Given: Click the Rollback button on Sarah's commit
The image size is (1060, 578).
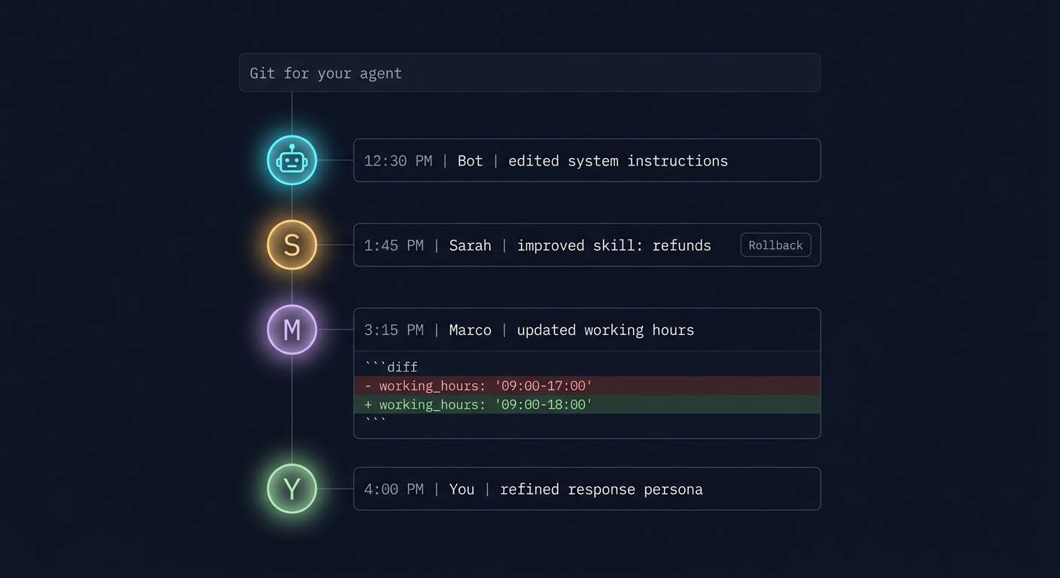Looking at the screenshot, I should (775, 245).
